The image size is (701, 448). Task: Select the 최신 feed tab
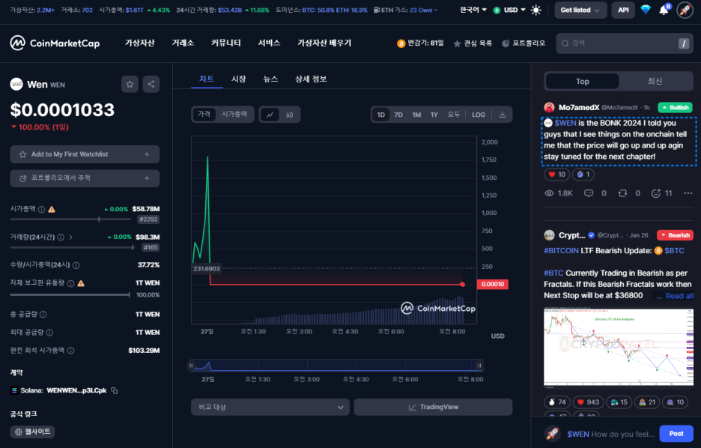(655, 82)
